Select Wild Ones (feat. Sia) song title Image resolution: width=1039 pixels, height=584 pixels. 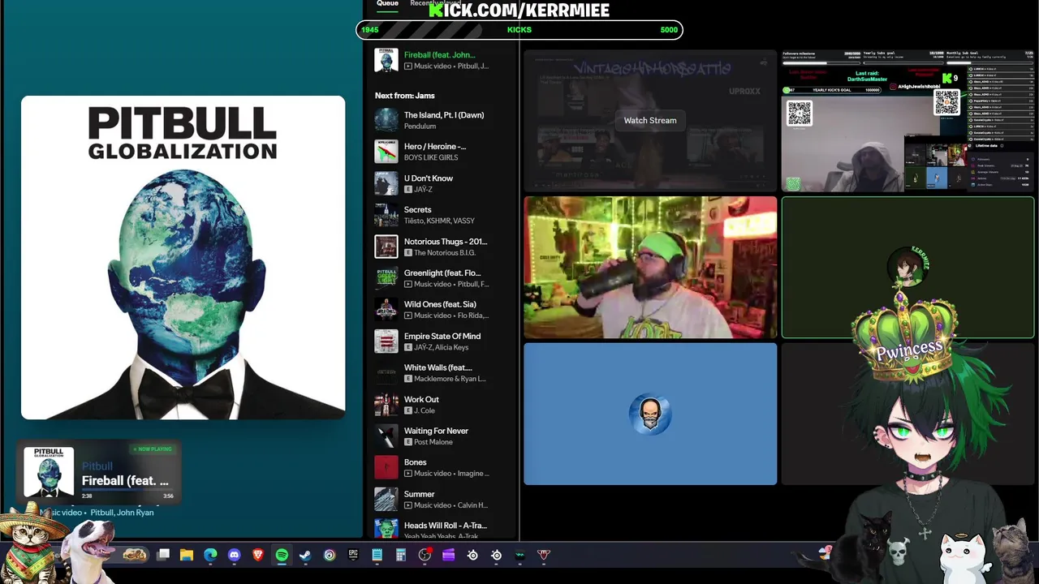point(440,304)
